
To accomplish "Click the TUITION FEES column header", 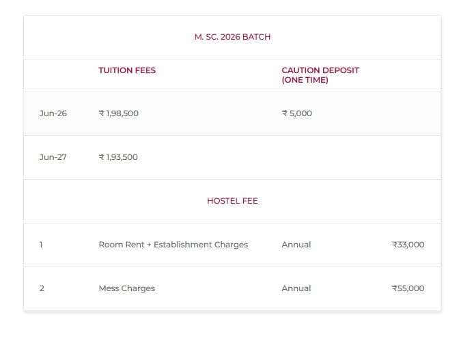I will [x=127, y=70].
